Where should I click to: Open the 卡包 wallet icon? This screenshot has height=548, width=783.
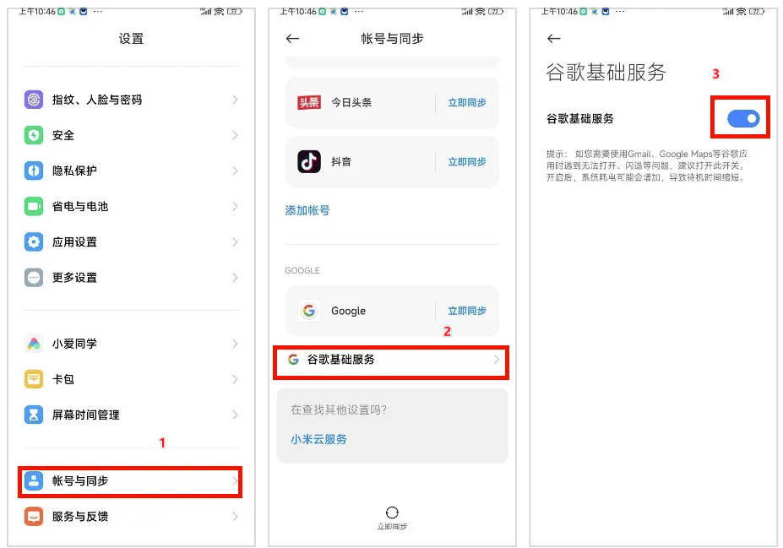34,379
